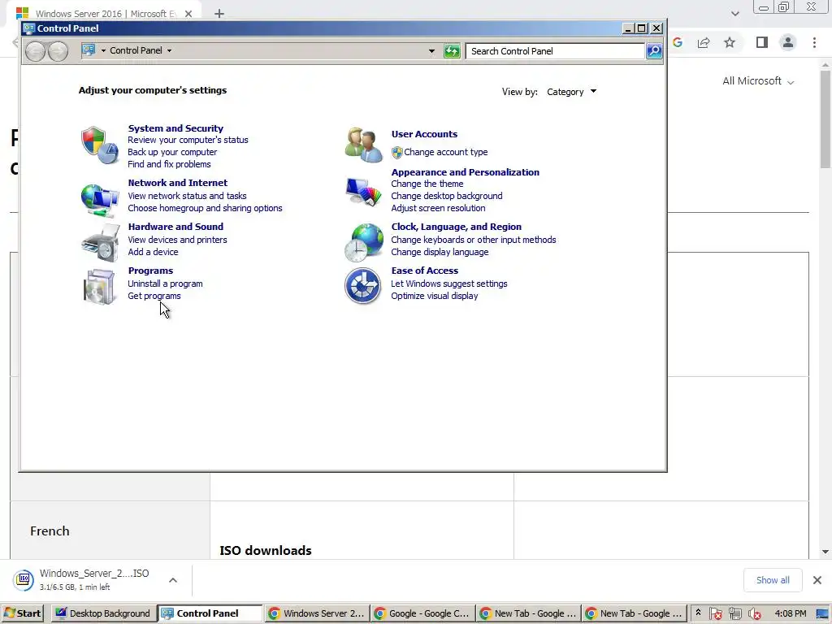This screenshot has width=832, height=624.
Task: Open Adjust screen resolution link
Action: tap(438, 208)
